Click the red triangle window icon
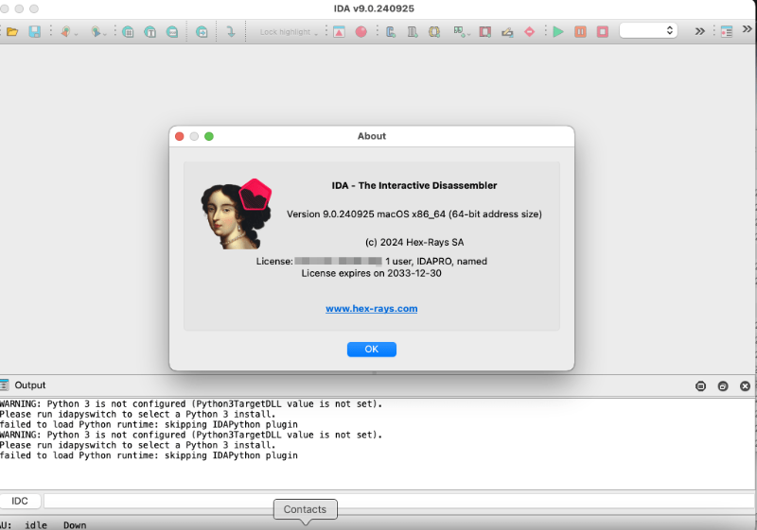This screenshot has width=757, height=530. (x=340, y=32)
